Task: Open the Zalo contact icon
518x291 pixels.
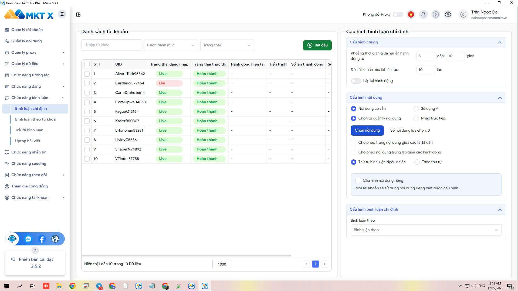Action: pos(28,239)
